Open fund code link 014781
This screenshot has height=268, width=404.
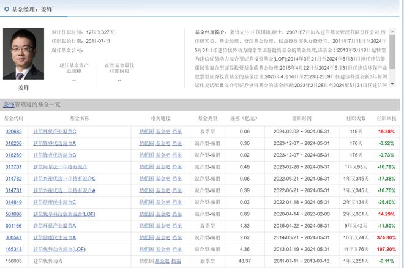13,190
